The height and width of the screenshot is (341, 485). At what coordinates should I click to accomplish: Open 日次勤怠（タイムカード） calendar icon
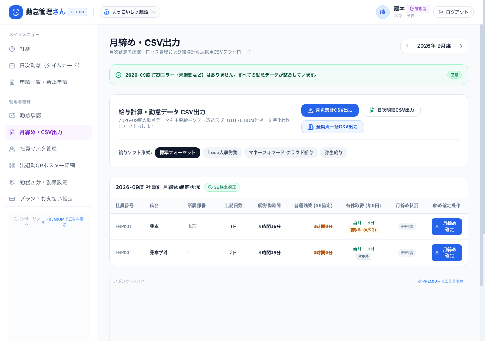12,66
